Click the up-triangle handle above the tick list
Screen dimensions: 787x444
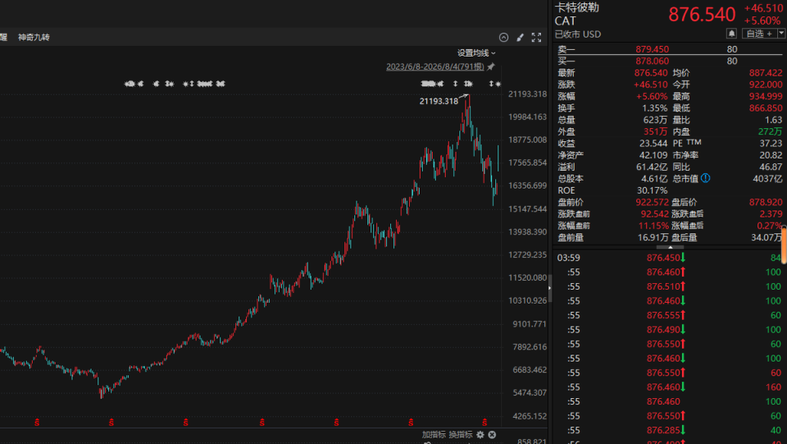click(x=670, y=247)
